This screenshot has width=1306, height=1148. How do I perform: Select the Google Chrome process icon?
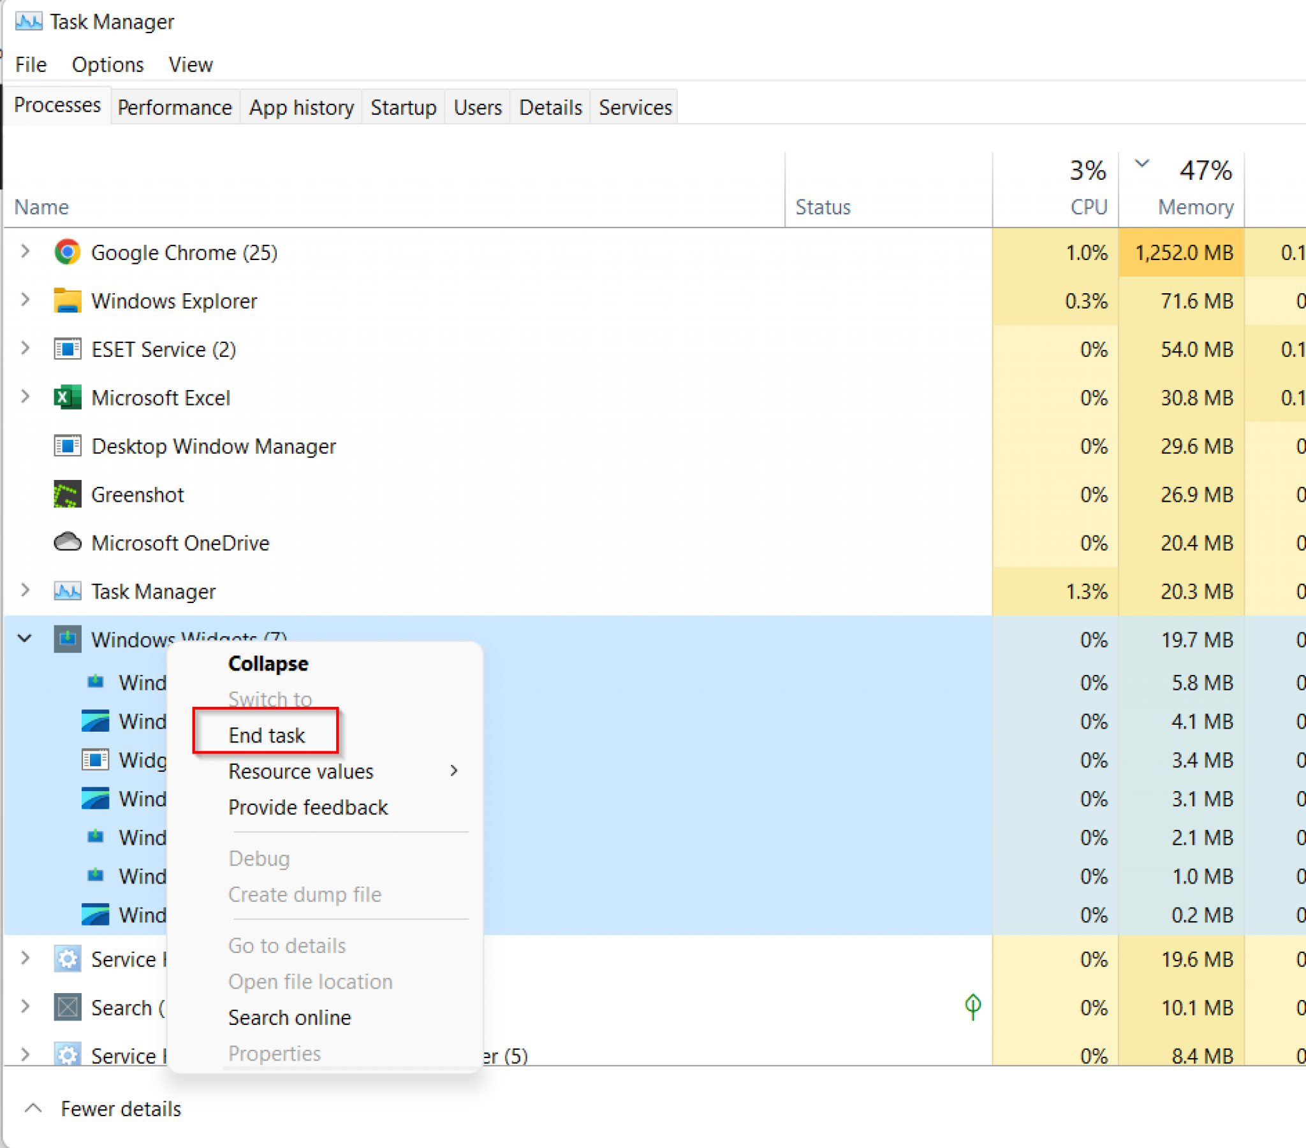(67, 252)
